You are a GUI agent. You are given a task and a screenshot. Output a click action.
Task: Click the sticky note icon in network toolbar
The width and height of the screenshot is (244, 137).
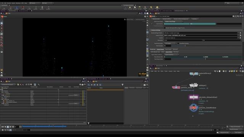tap(232, 71)
